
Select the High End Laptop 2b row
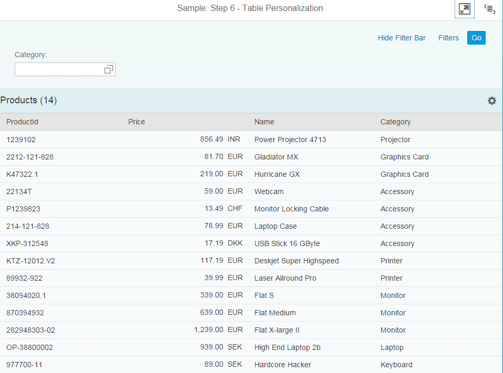click(287, 347)
